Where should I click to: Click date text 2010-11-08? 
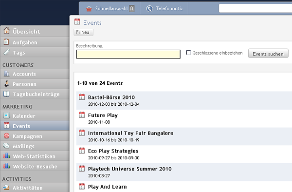(x=99, y=122)
